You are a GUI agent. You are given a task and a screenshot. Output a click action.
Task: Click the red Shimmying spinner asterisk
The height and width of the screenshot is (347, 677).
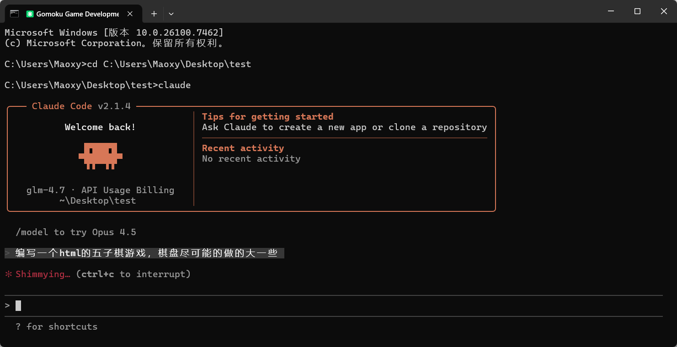9,274
